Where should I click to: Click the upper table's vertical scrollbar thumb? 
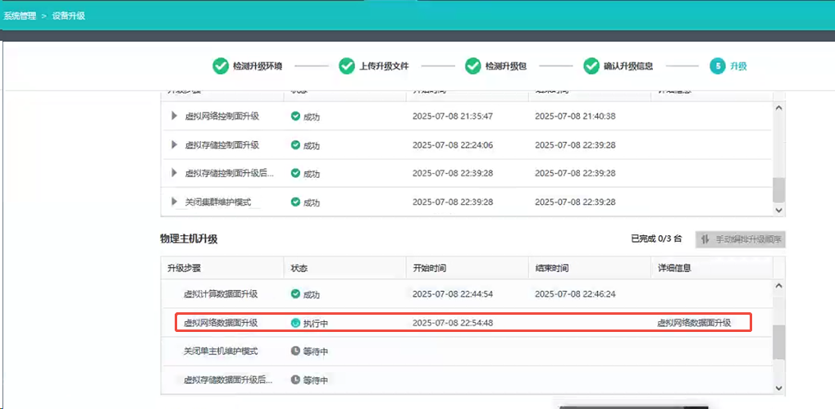(778, 189)
